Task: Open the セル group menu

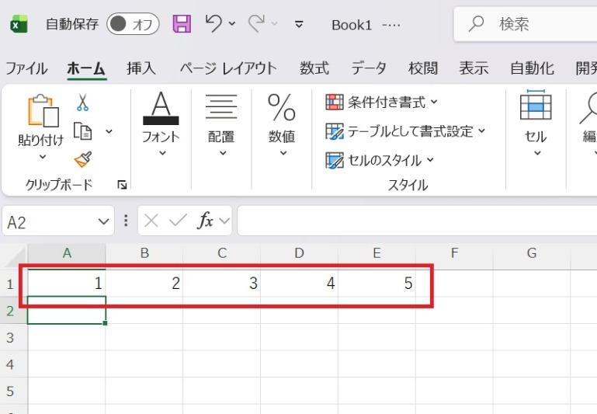Action: (x=536, y=123)
